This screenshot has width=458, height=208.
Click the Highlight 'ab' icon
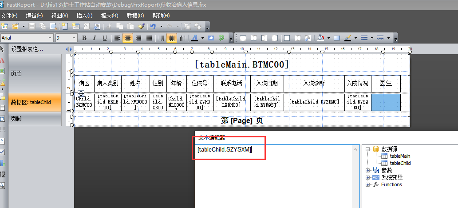[x=211, y=38]
